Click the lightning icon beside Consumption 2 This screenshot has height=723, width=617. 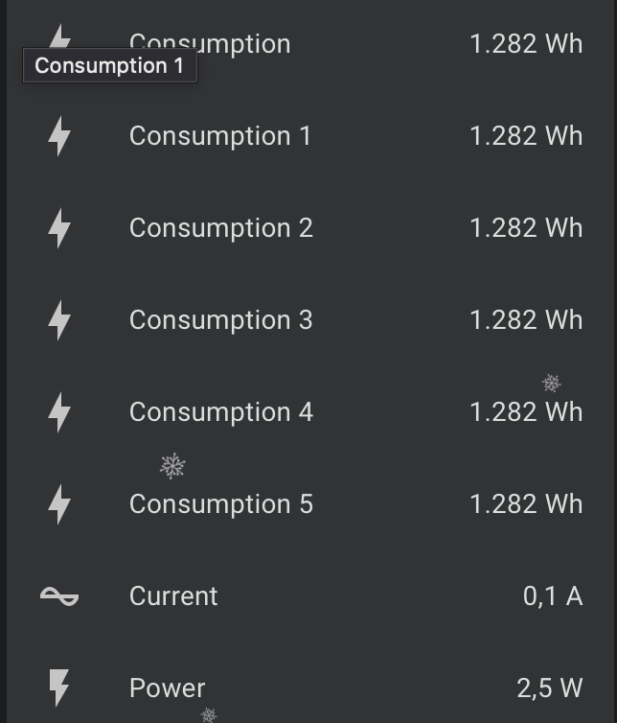tap(59, 228)
